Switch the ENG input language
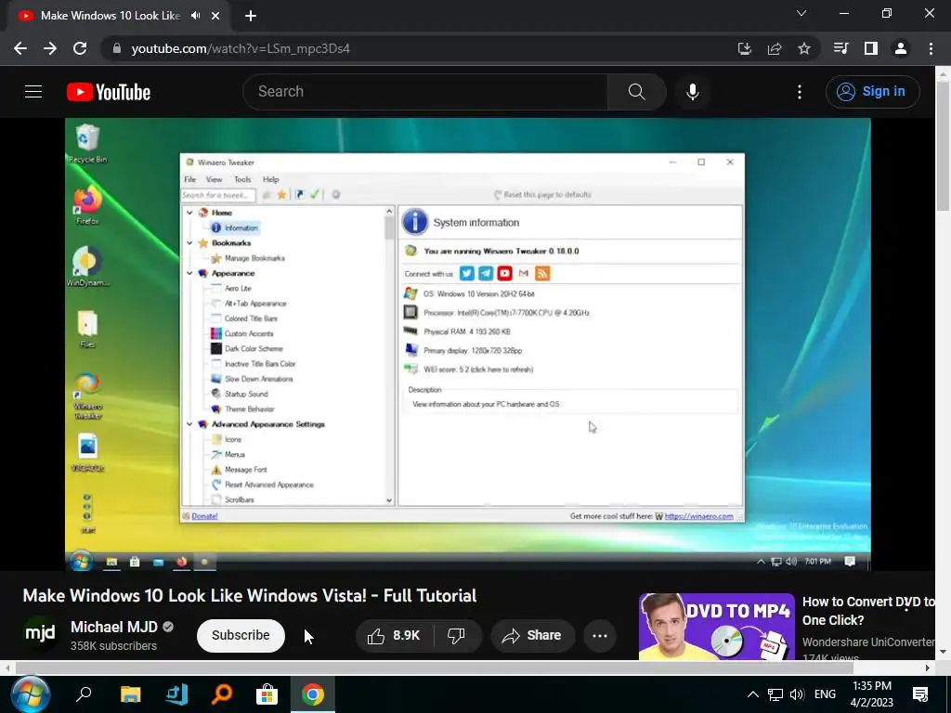Image resolution: width=951 pixels, height=713 pixels. [825, 694]
